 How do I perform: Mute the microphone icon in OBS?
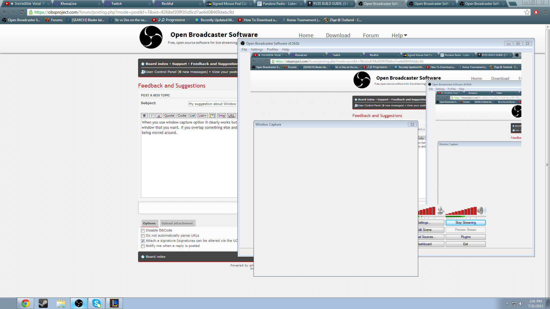(441, 210)
